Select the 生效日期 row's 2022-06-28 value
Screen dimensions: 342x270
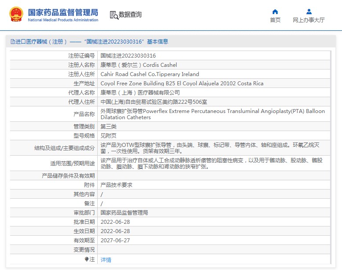coord(115,231)
